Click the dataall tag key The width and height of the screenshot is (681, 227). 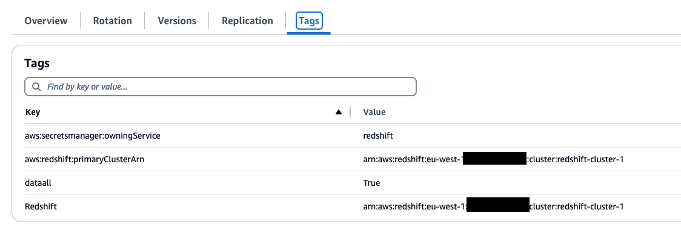[38, 183]
